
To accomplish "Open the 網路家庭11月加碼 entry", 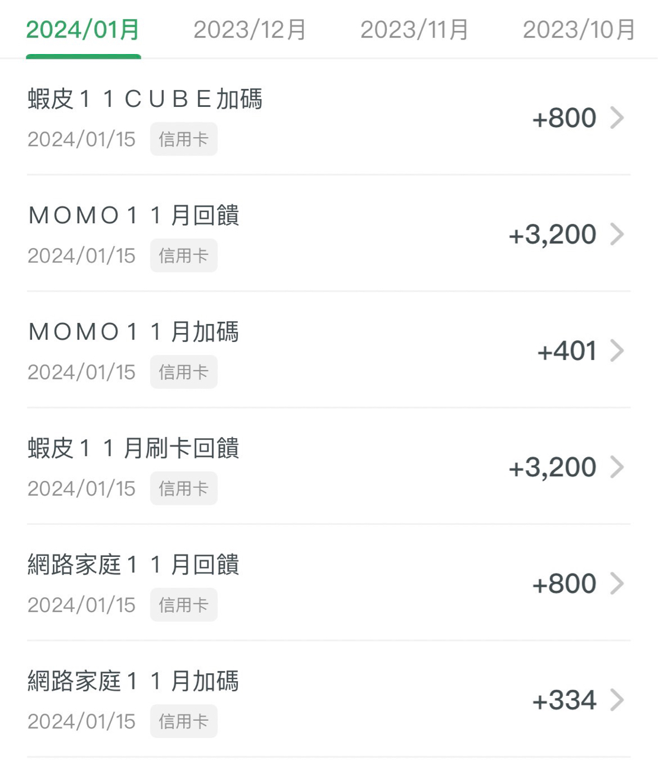I will click(329, 699).
